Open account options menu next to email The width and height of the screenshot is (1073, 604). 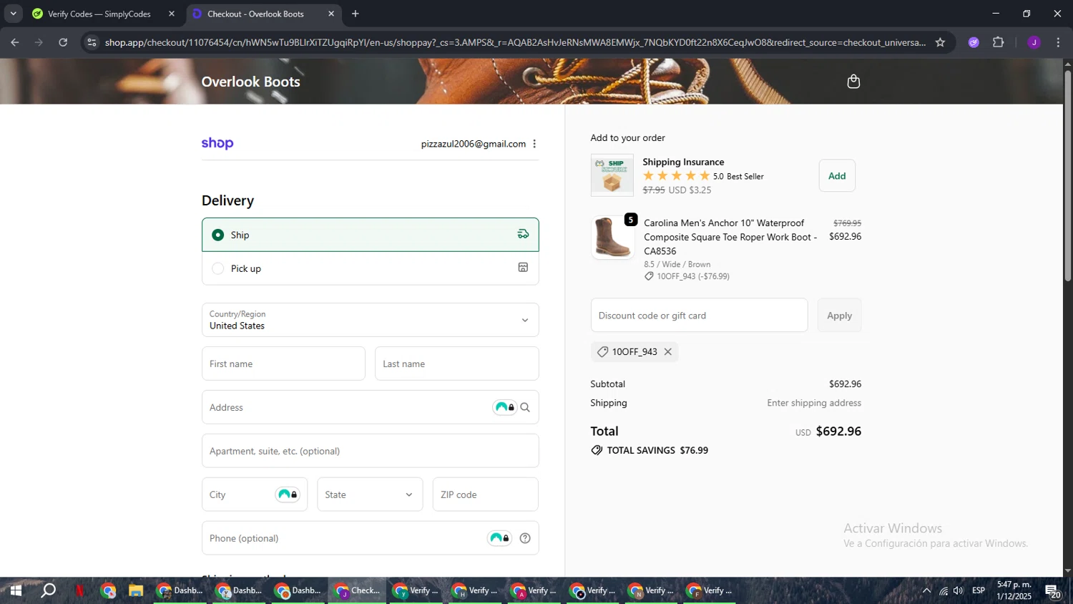[534, 144]
